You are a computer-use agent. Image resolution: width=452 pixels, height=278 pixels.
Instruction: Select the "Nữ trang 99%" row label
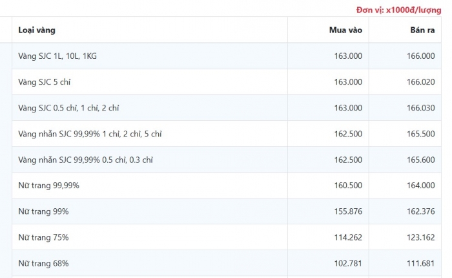pyautogui.click(x=43, y=211)
